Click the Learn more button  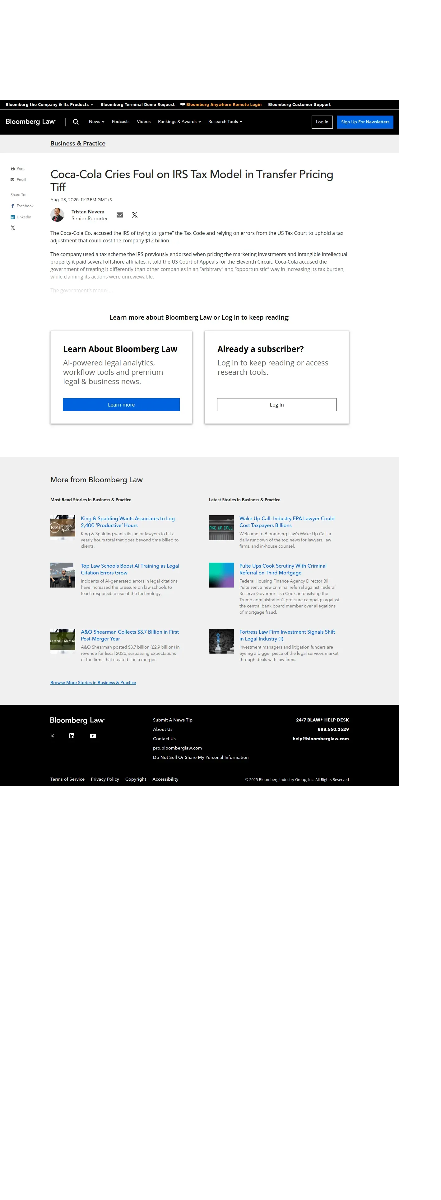pos(121,405)
